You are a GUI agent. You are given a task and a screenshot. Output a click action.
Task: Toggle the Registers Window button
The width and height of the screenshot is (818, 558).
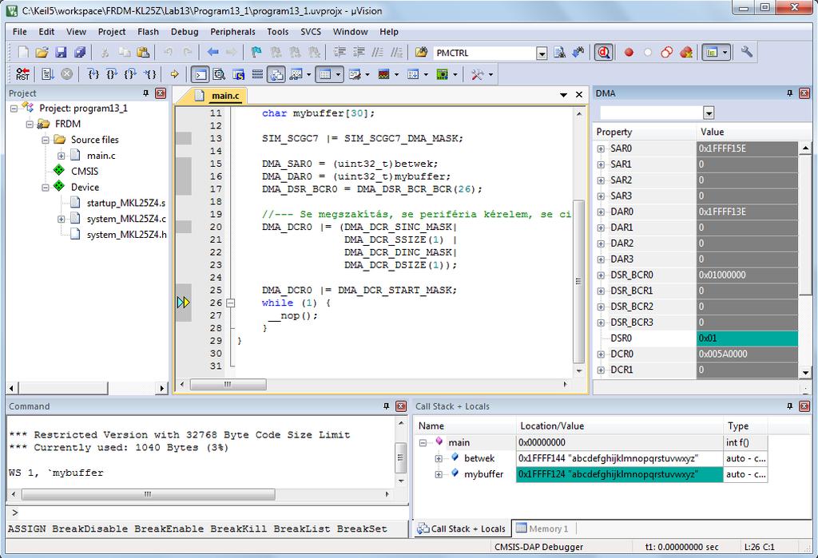257,74
